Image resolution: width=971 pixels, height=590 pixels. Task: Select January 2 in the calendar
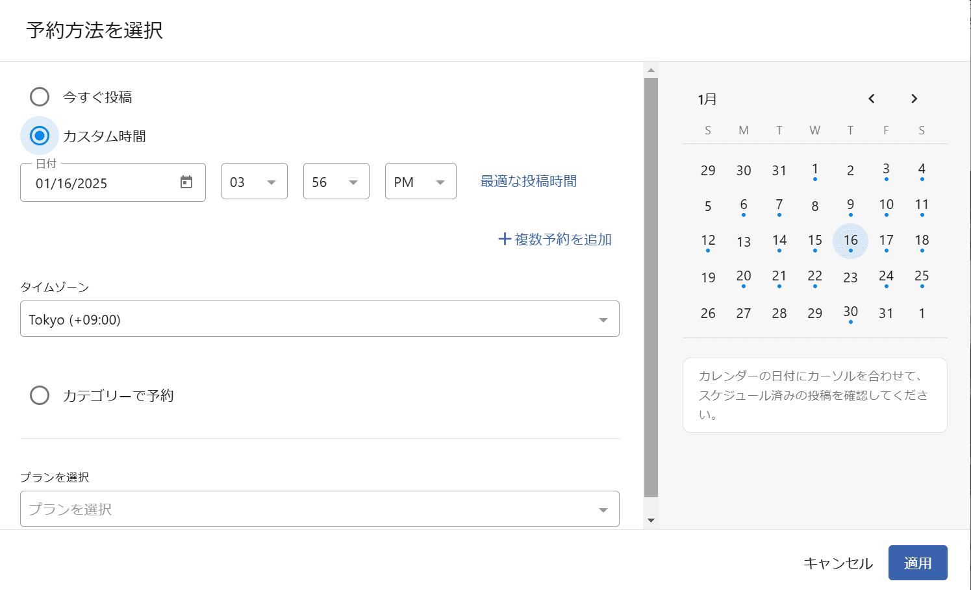[851, 170]
